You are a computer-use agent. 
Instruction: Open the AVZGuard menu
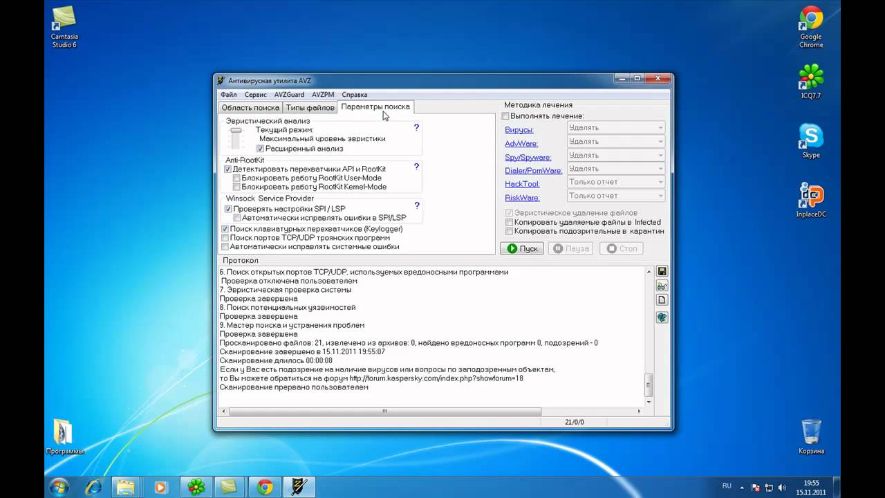pos(289,94)
